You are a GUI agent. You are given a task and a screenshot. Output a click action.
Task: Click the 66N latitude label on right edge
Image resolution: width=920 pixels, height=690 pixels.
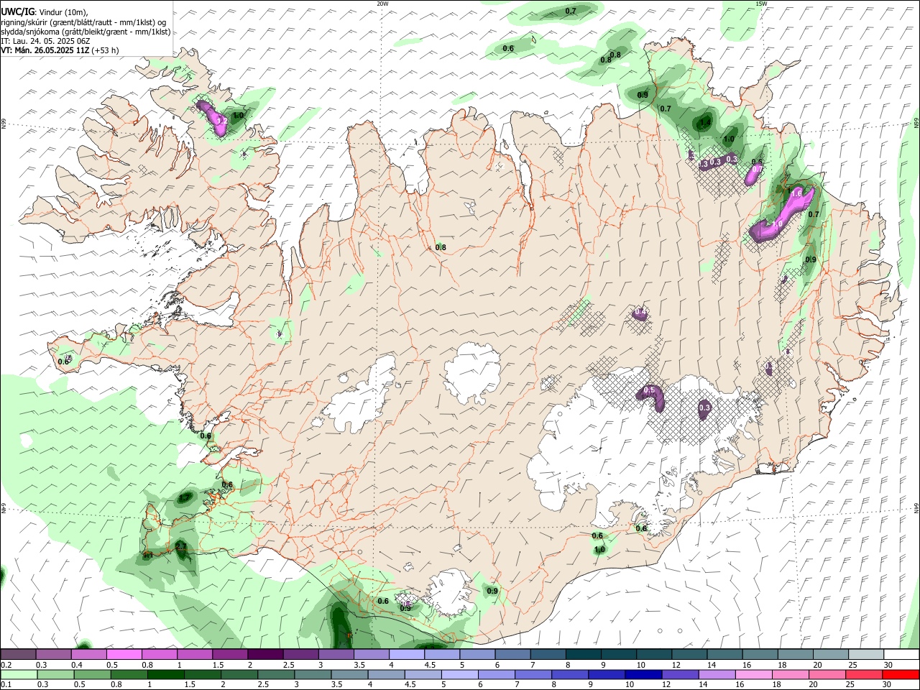click(x=916, y=124)
